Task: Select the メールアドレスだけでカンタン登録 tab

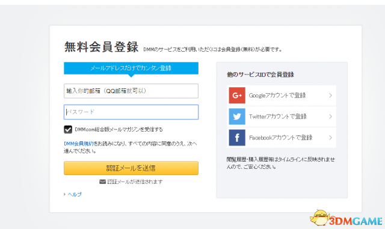Action: coord(131,68)
